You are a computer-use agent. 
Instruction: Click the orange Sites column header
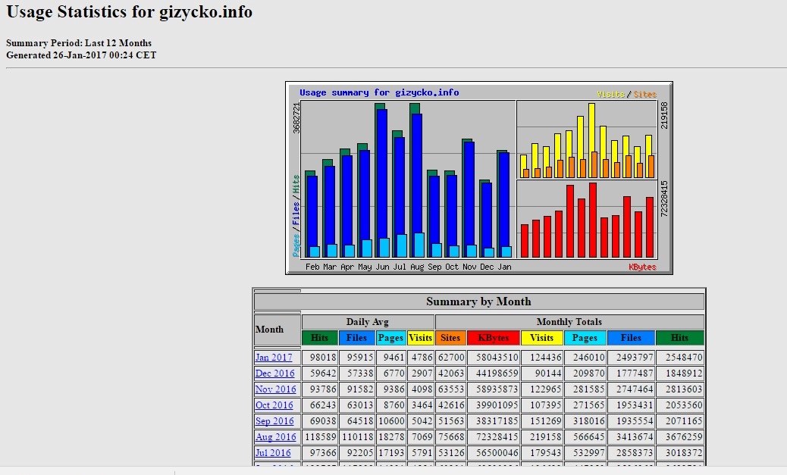[450, 338]
